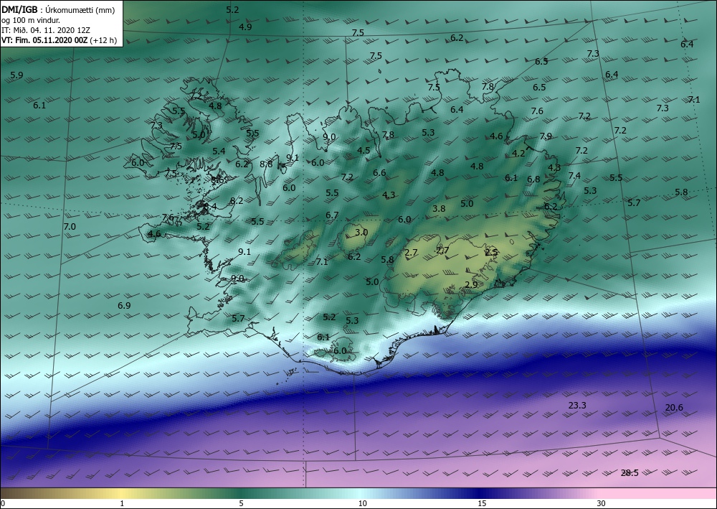
Task: Click the 7.0 value on the map
Action: (70, 226)
